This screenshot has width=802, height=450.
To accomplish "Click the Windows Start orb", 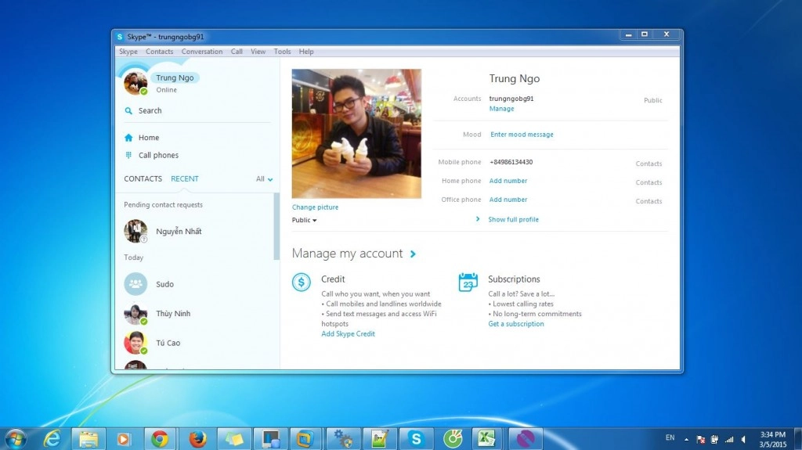I will 16,439.
